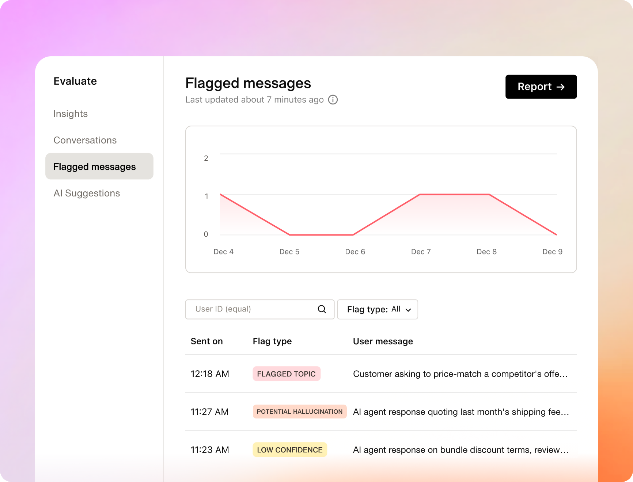Open AI Suggestions in the sidebar
Viewport: 633px width, 482px height.
87,193
